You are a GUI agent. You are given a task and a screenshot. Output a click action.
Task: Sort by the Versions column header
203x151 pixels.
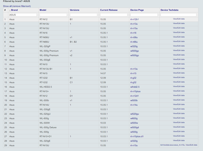tap(74, 10)
